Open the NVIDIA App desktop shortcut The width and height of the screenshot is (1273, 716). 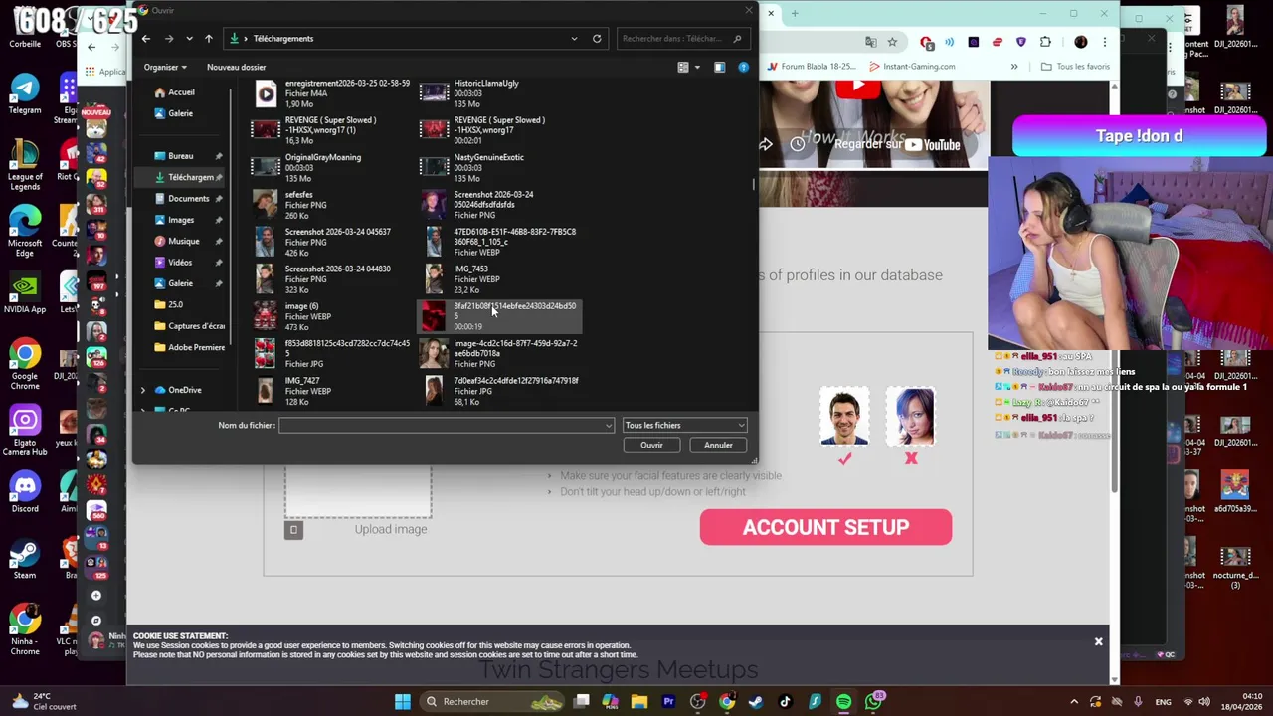click(x=25, y=293)
